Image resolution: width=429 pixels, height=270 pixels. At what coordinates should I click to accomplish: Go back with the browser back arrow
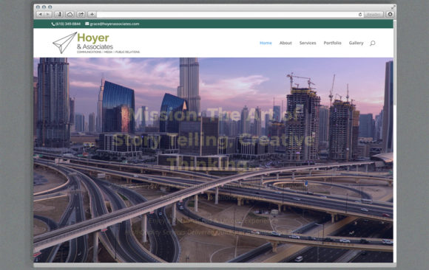40,14
